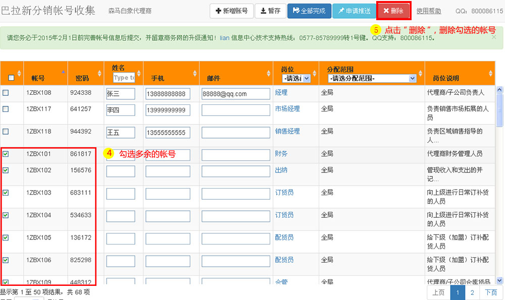The image size is (505, 300).
Task: Uncheck the box for account 1ZBX106
Action: click(6, 260)
